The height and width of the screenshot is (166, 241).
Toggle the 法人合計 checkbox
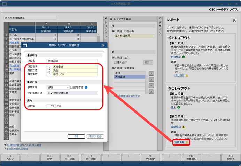(115, 63)
